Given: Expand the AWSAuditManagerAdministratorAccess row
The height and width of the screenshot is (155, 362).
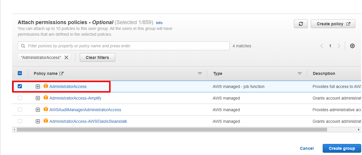Looking at the screenshot, I should pos(38,110).
